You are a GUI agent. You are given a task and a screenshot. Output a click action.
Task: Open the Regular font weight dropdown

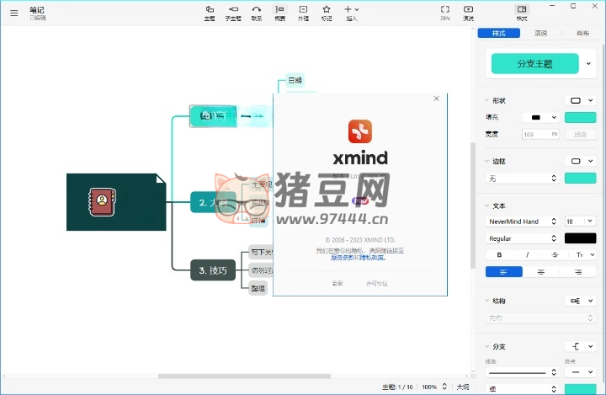(522, 238)
